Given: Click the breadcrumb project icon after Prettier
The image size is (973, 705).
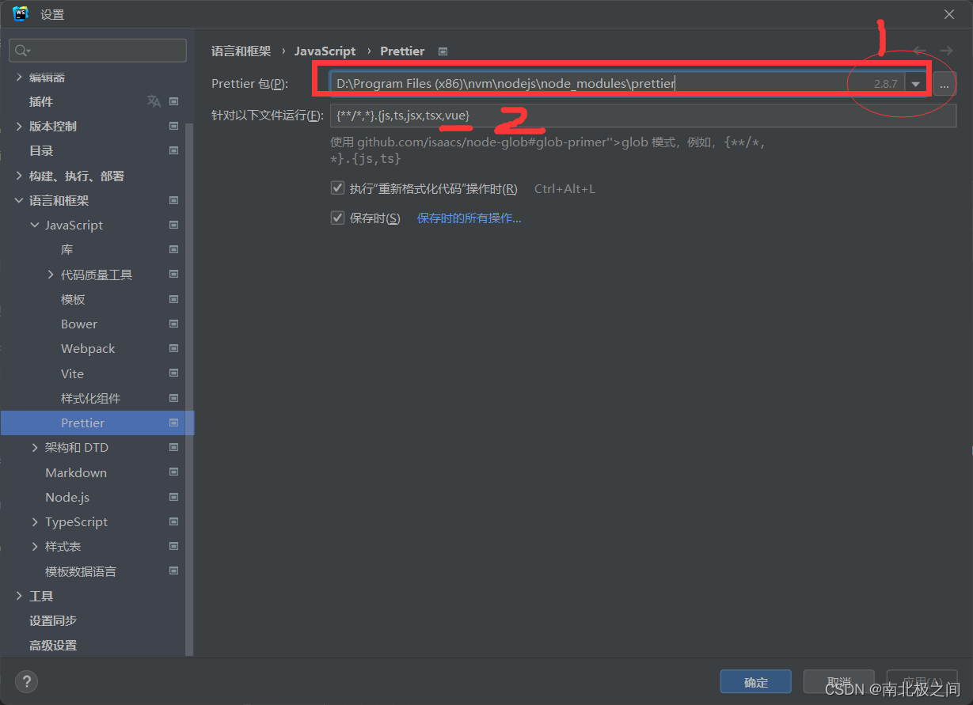Looking at the screenshot, I should click(x=443, y=51).
